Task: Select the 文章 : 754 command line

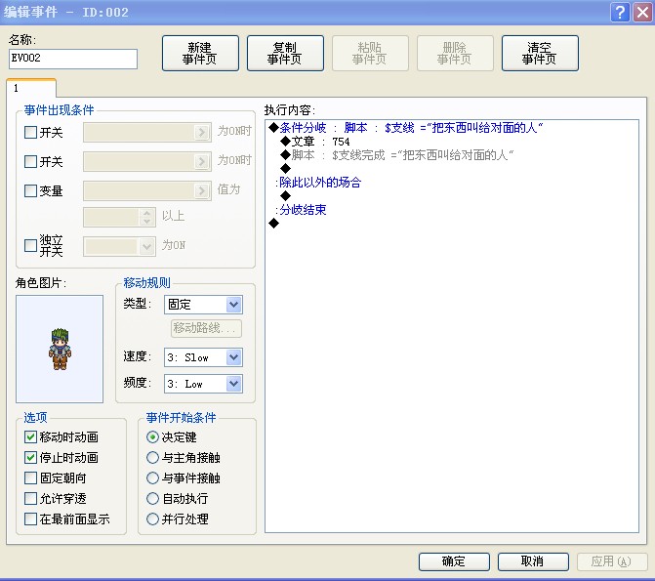Action: pyautogui.click(x=315, y=142)
